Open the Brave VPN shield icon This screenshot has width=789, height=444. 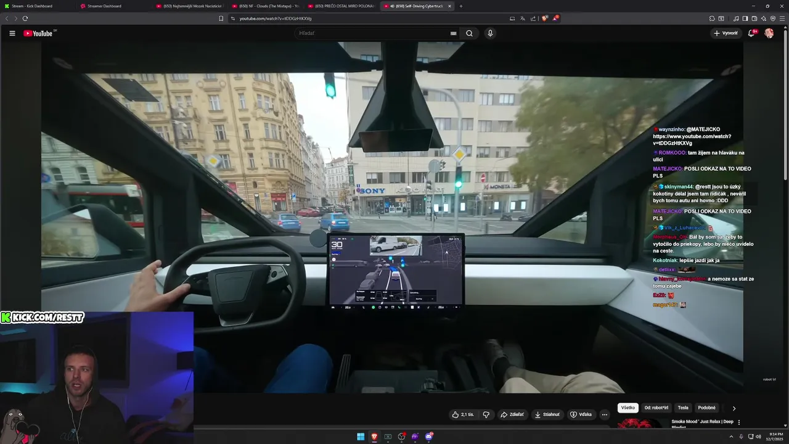[772, 18]
